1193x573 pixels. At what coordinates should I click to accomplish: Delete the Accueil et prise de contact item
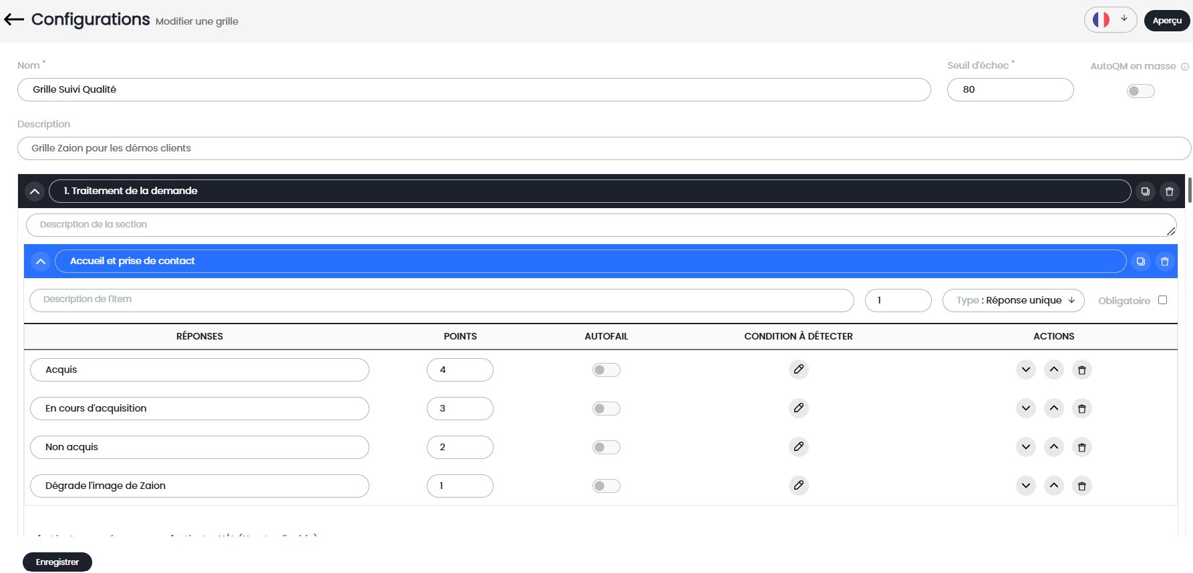(x=1164, y=261)
